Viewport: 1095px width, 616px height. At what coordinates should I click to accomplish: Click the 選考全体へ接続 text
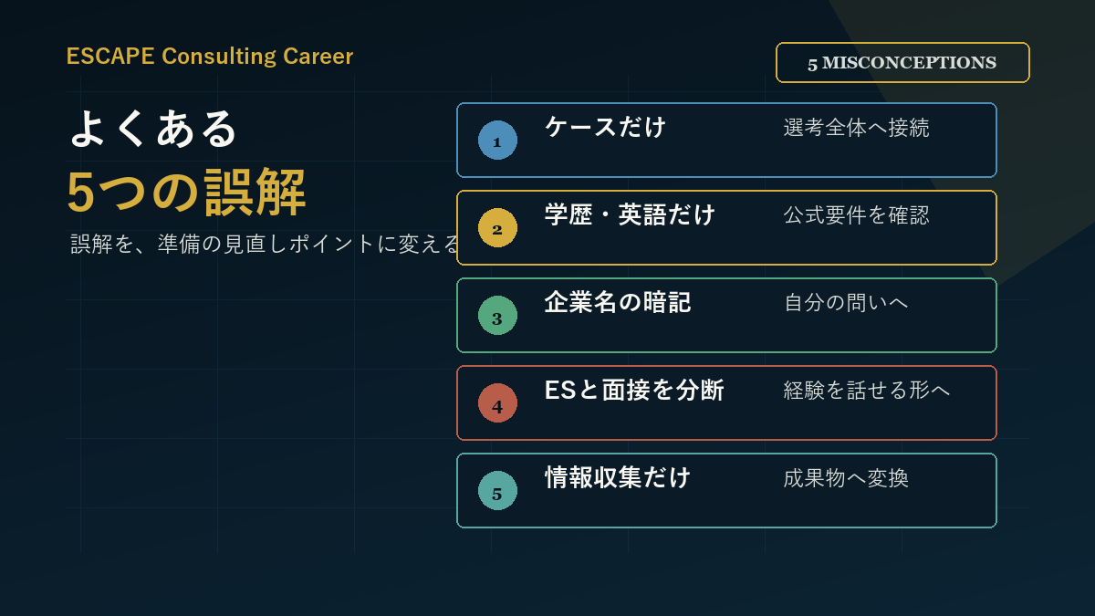coord(856,128)
